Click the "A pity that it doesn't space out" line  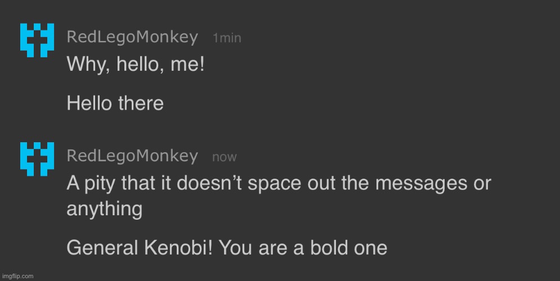279,183
